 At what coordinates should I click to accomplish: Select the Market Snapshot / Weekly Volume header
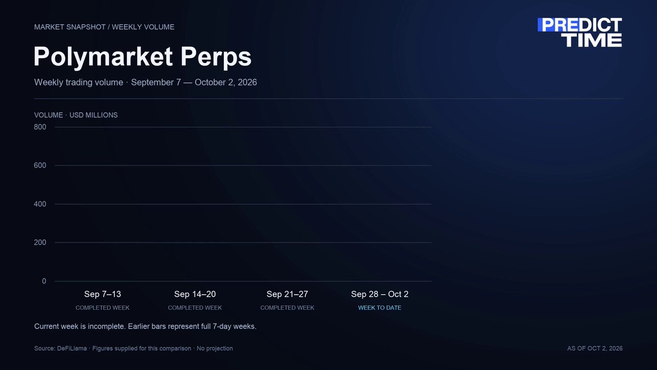point(104,27)
